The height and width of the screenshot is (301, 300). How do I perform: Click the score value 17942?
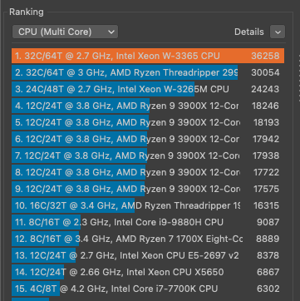point(266,139)
